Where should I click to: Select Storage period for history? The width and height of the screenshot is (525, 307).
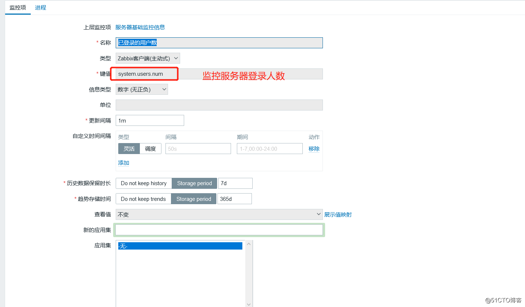[x=194, y=183]
